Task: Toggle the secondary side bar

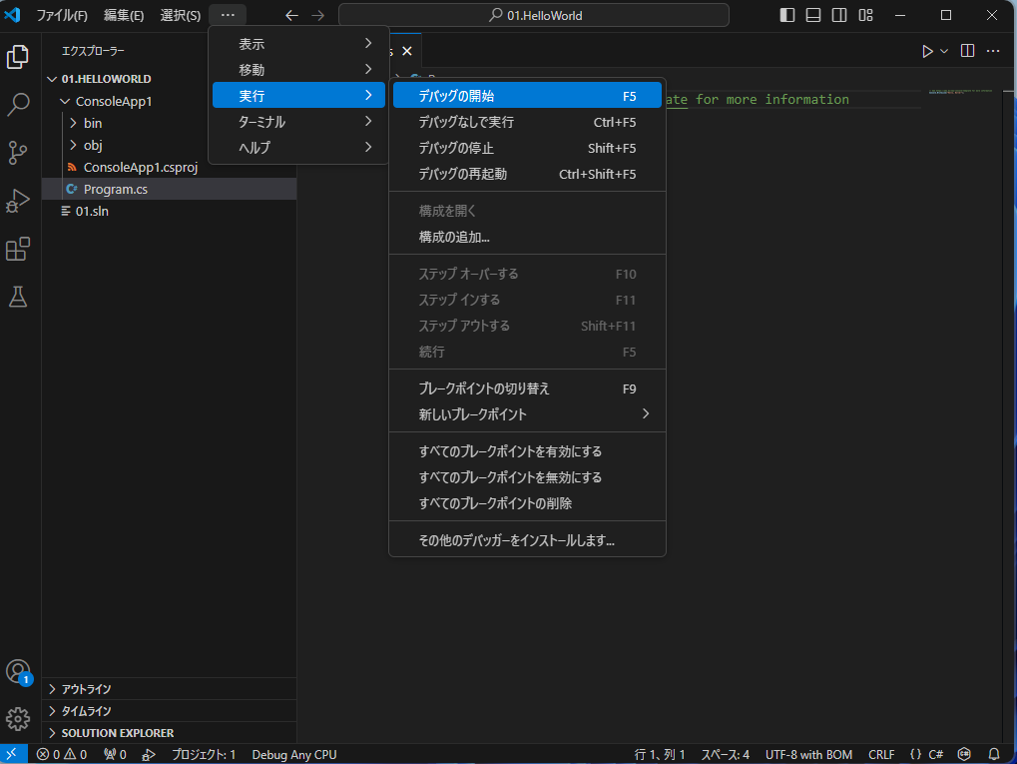Action: [839, 15]
